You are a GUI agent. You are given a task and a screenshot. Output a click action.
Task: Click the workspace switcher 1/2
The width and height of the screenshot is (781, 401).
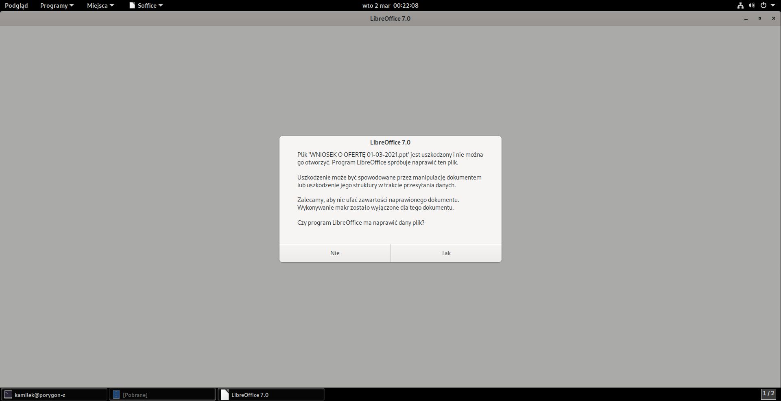click(x=768, y=394)
